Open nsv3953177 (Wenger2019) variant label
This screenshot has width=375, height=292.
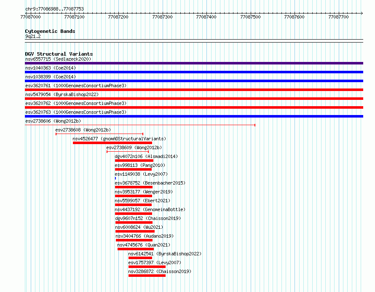(144, 192)
